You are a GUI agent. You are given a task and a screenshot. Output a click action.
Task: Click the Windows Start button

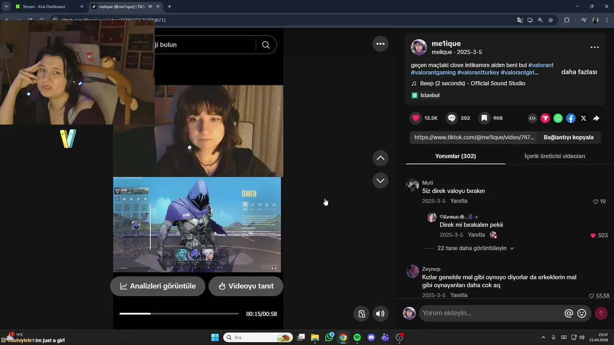pyautogui.click(x=215, y=337)
